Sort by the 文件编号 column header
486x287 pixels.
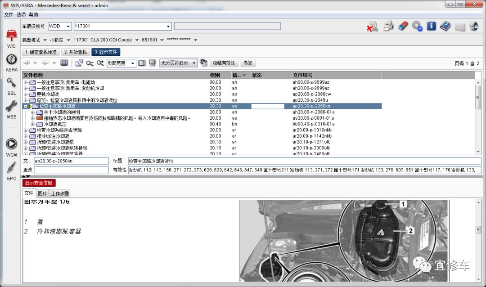coord(337,75)
